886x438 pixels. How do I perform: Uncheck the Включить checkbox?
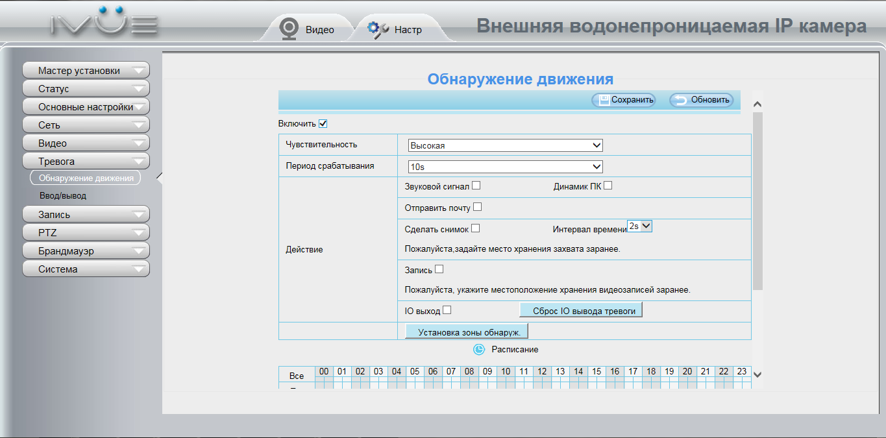[323, 123]
